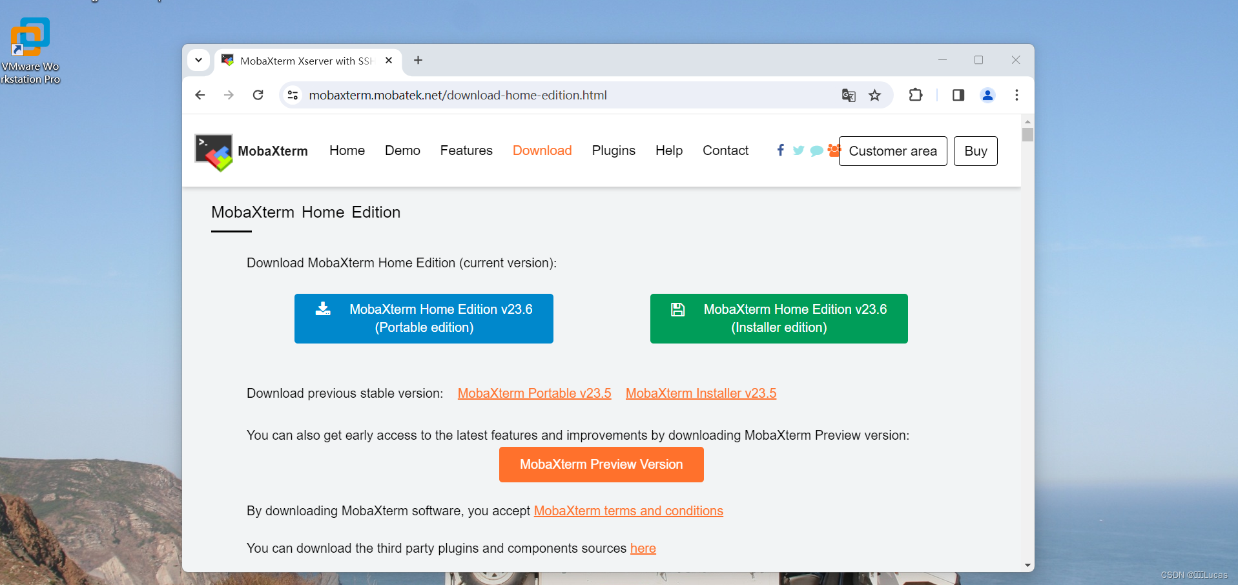Click the MobaXterm brand name text
The height and width of the screenshot is (585, 1238).
point(273,151)
